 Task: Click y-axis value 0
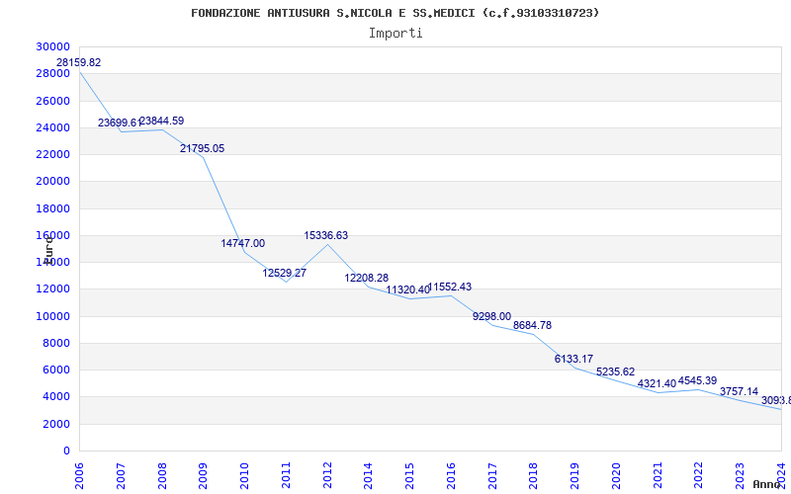[x=66, y=452]
